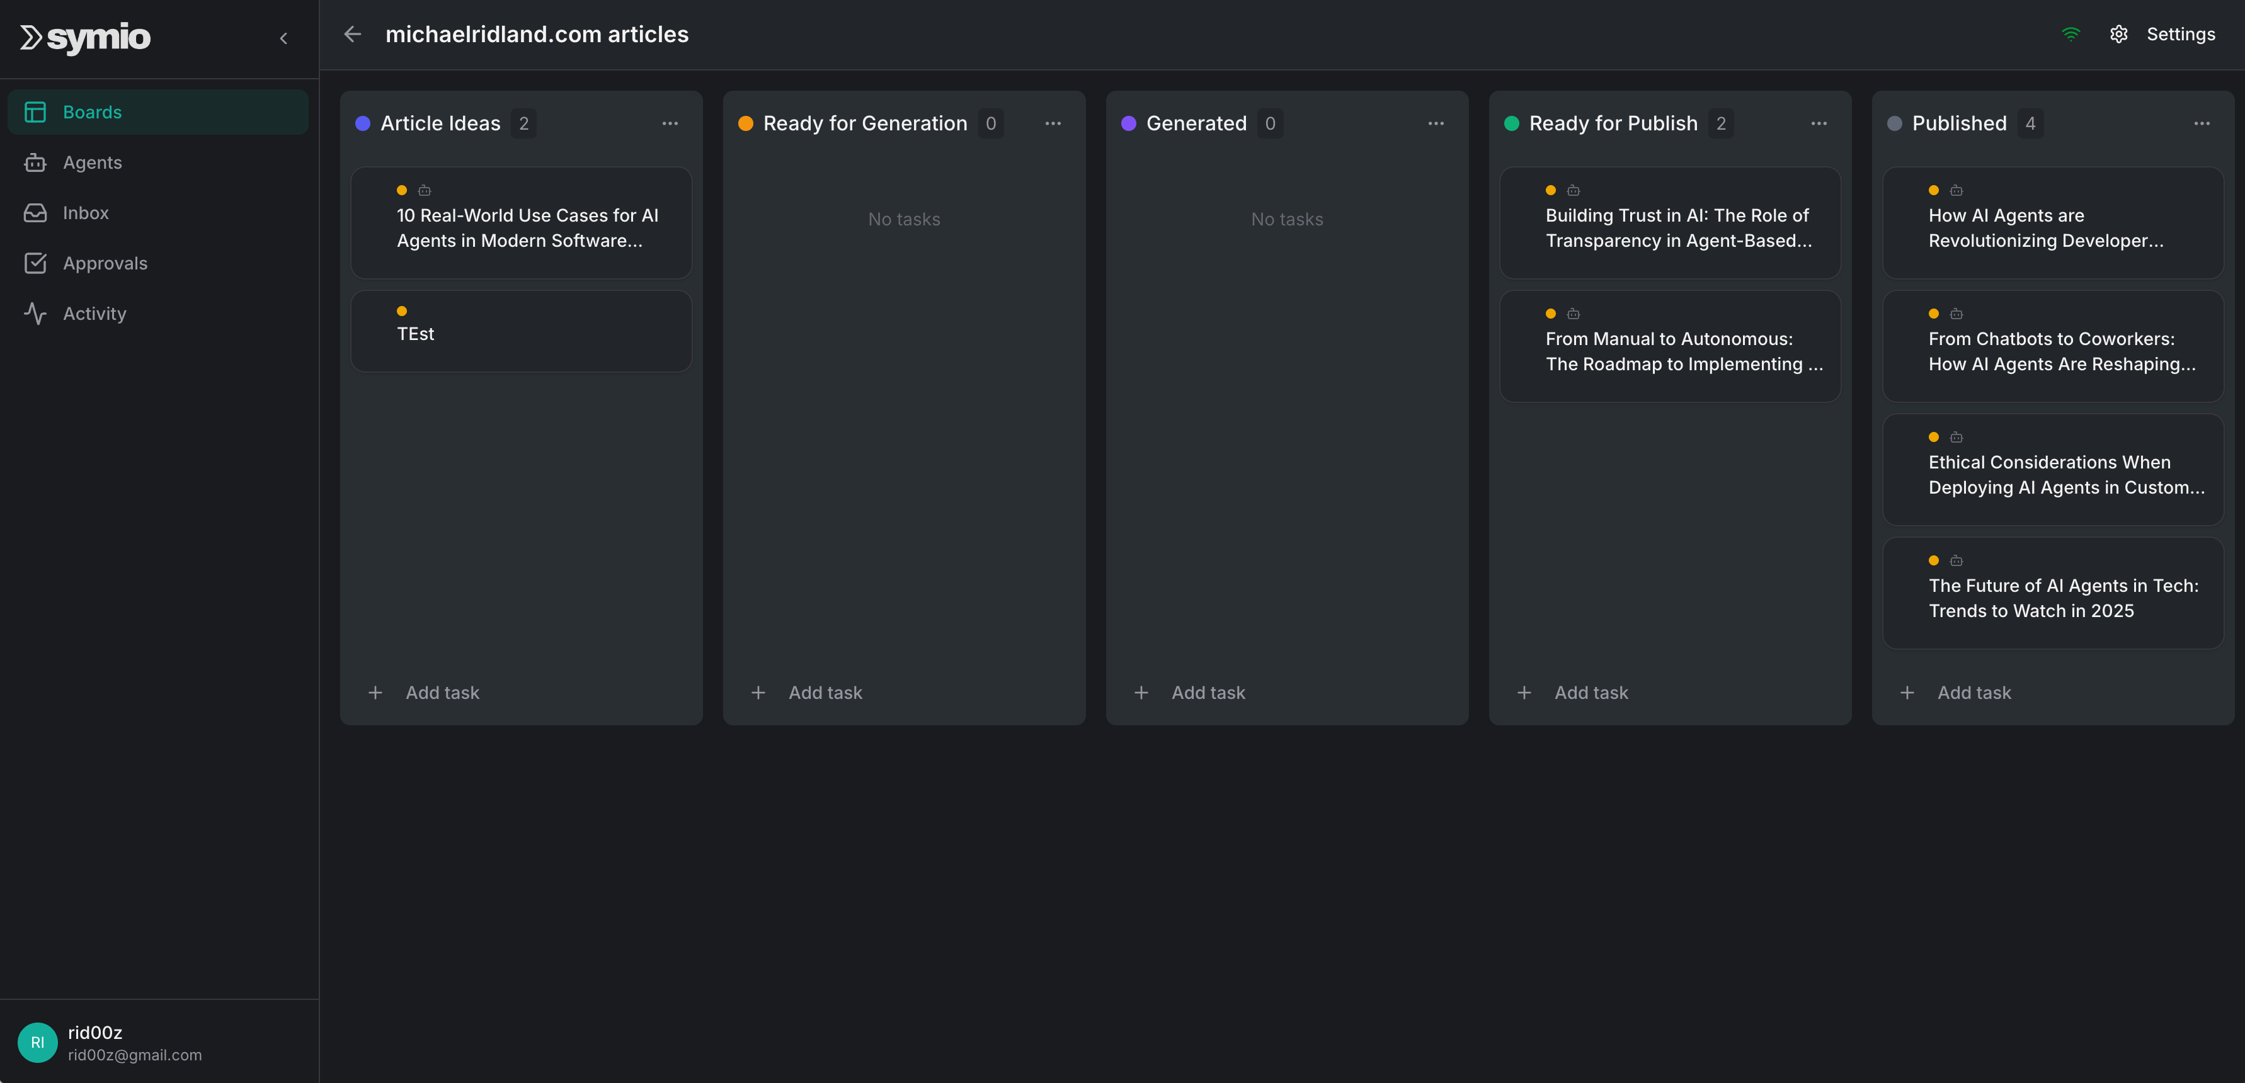Image resolution: width=2245 pixels, height=1083 pixels.
Task: Click the Symio logo
Action: 84,38
